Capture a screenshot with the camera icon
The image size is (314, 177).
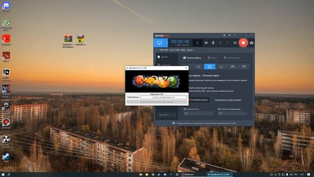pyautogui.click(x=252, y=43)
